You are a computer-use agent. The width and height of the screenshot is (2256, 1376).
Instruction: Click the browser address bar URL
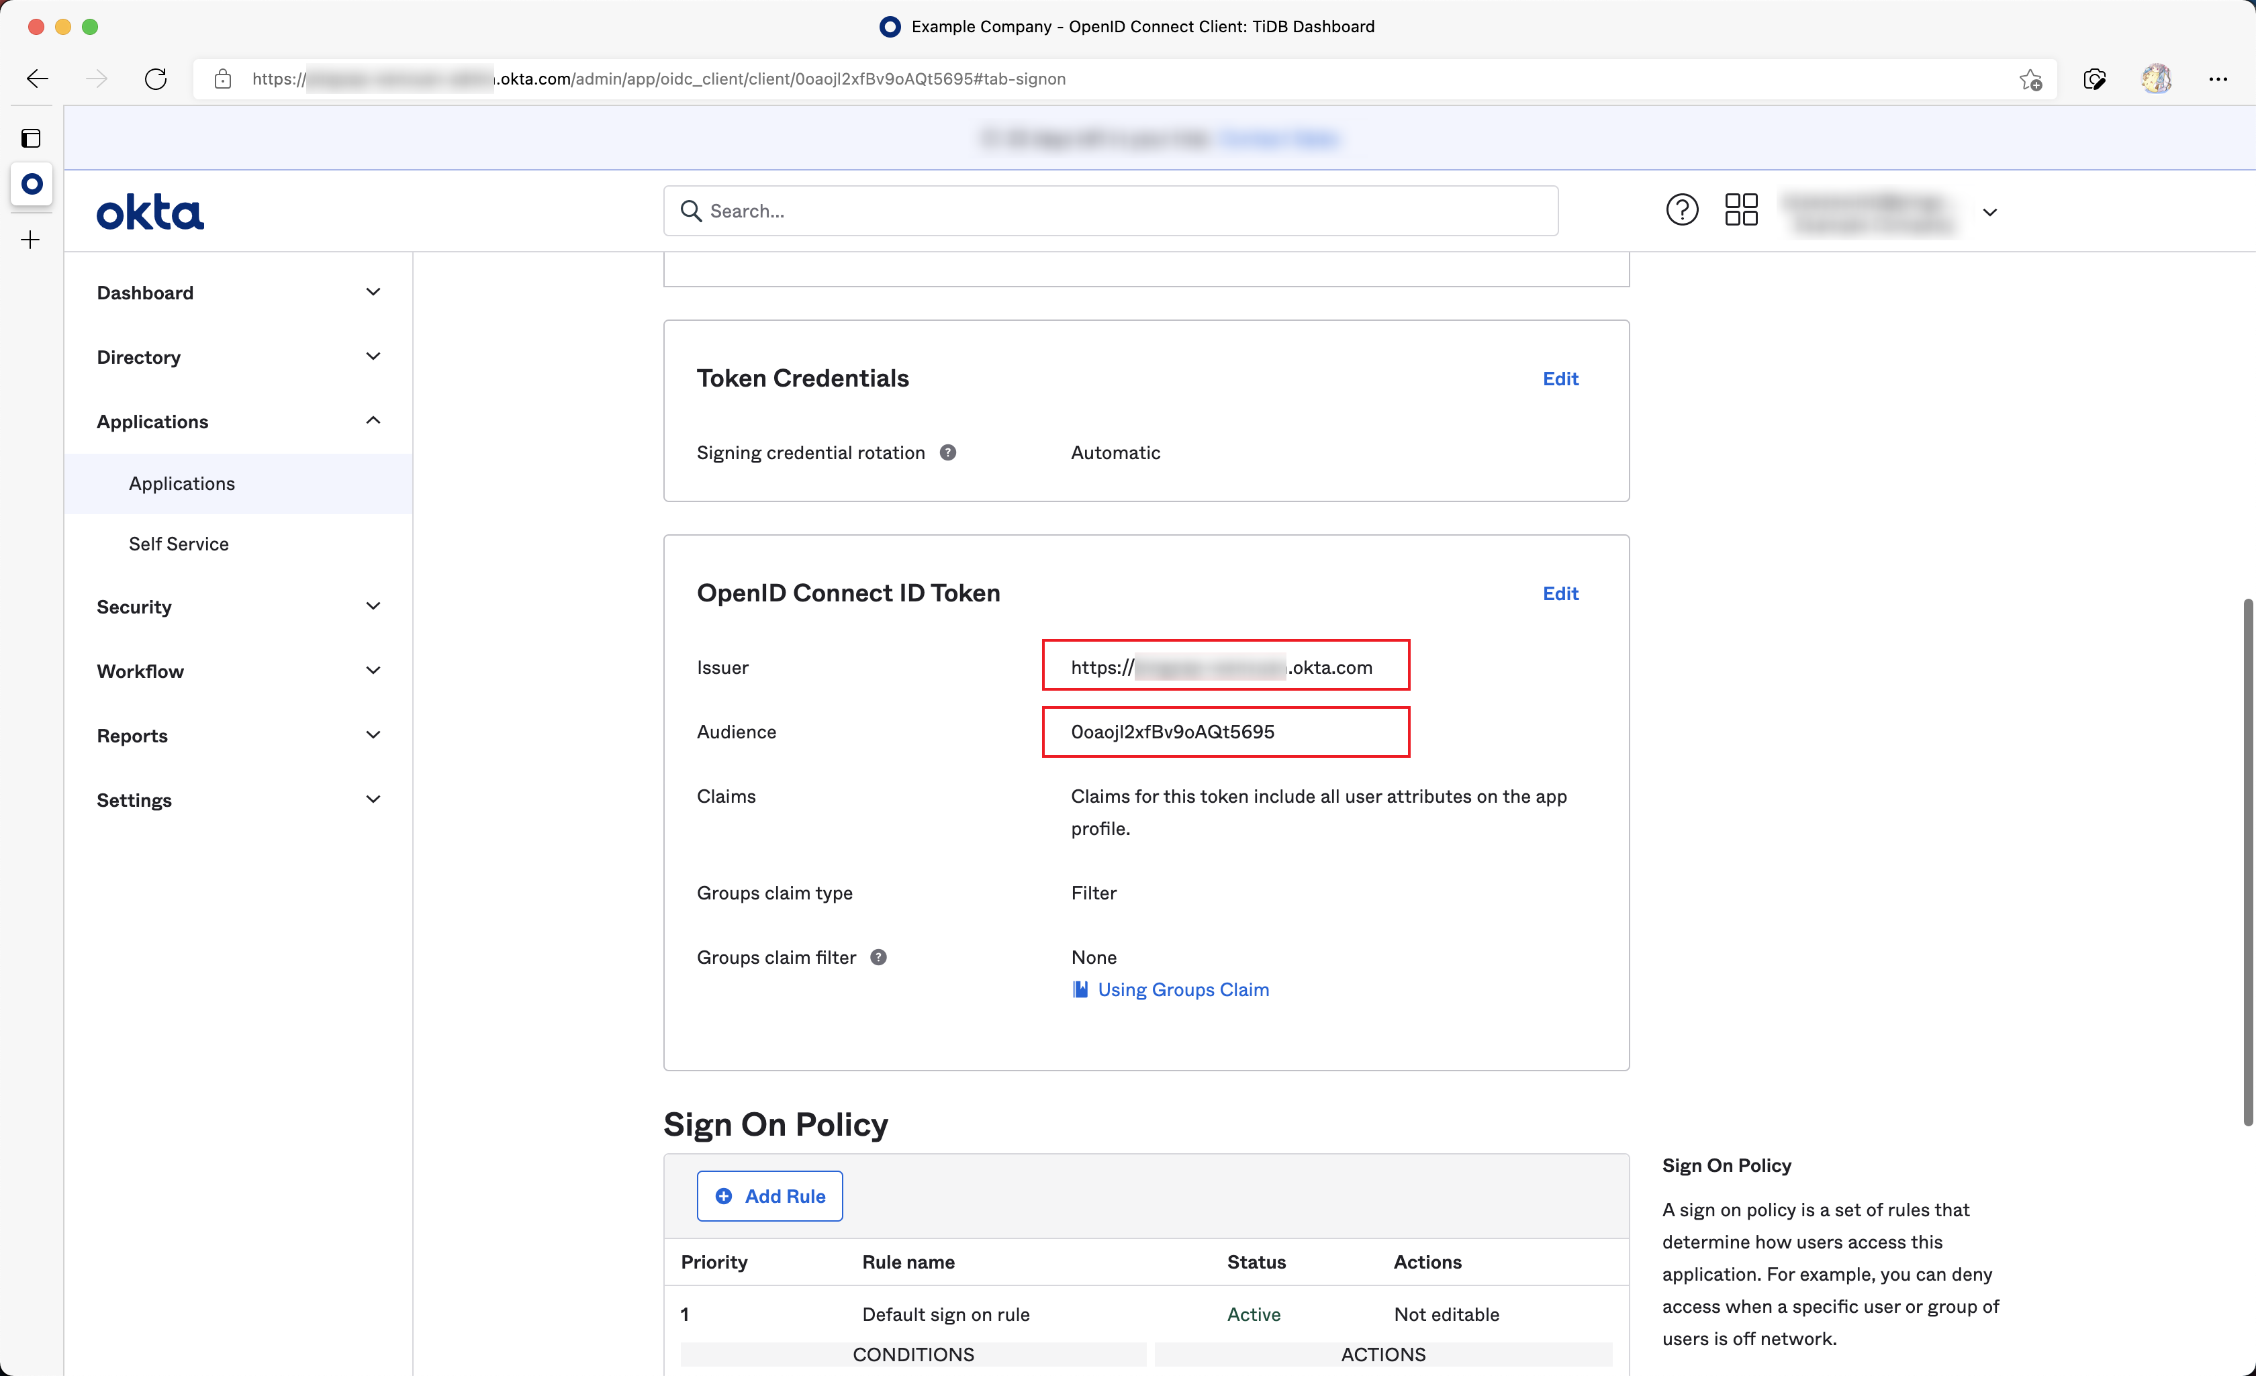tap(659, 79)
